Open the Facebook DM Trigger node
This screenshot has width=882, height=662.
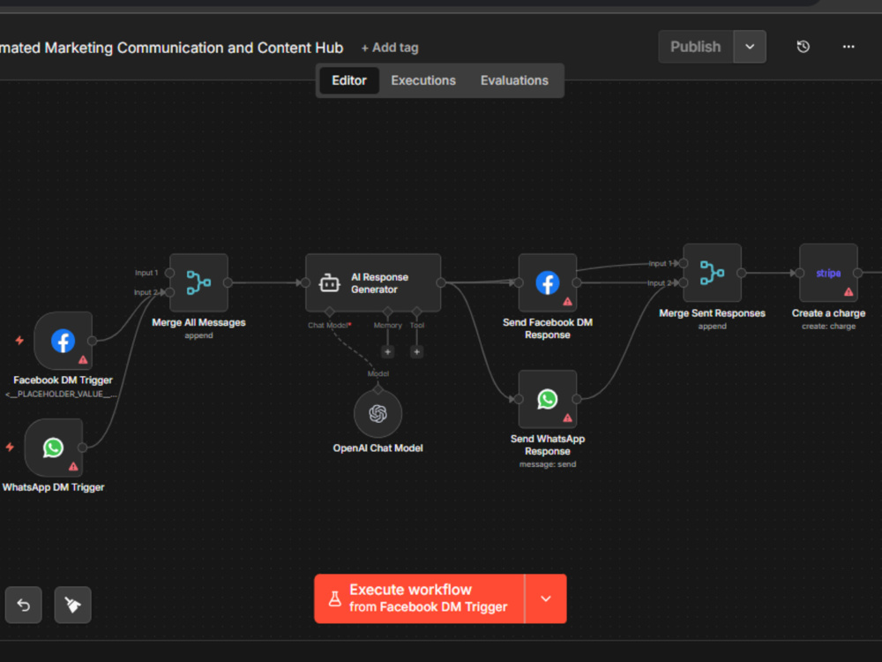(x=63, y=341)
